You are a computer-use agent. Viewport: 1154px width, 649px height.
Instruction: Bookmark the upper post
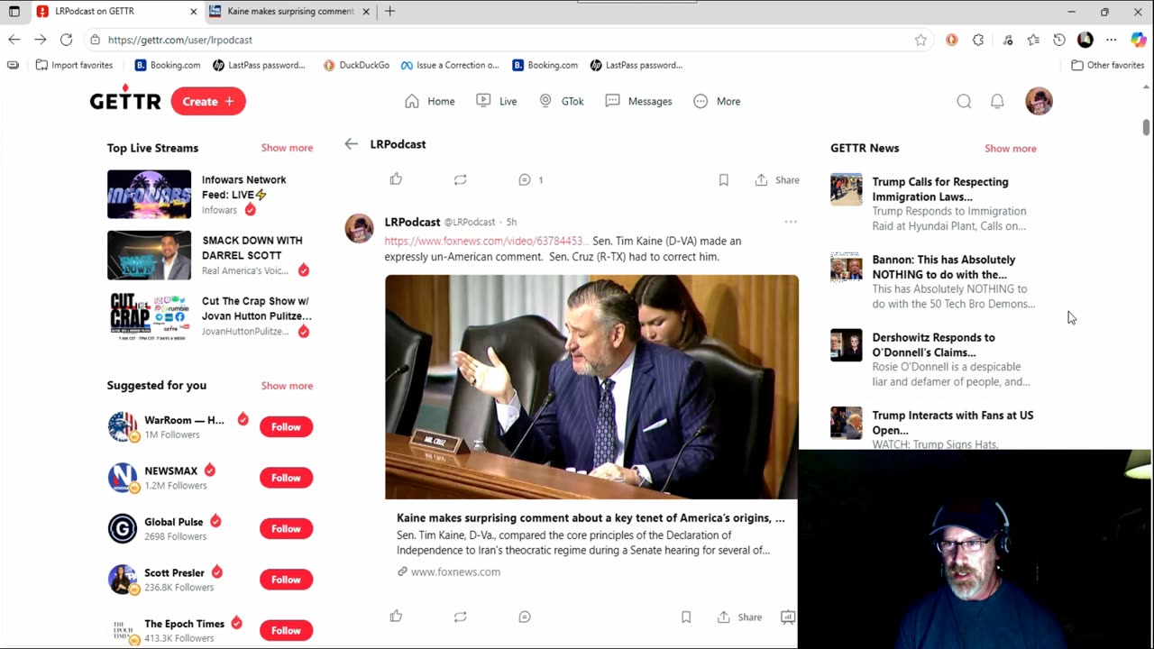tap(723, 179)
